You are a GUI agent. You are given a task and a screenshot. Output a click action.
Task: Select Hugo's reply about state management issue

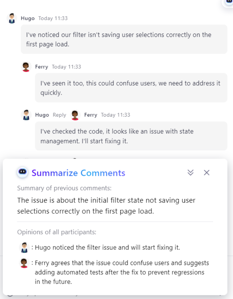pyautogui.click(x=117, y=136)
